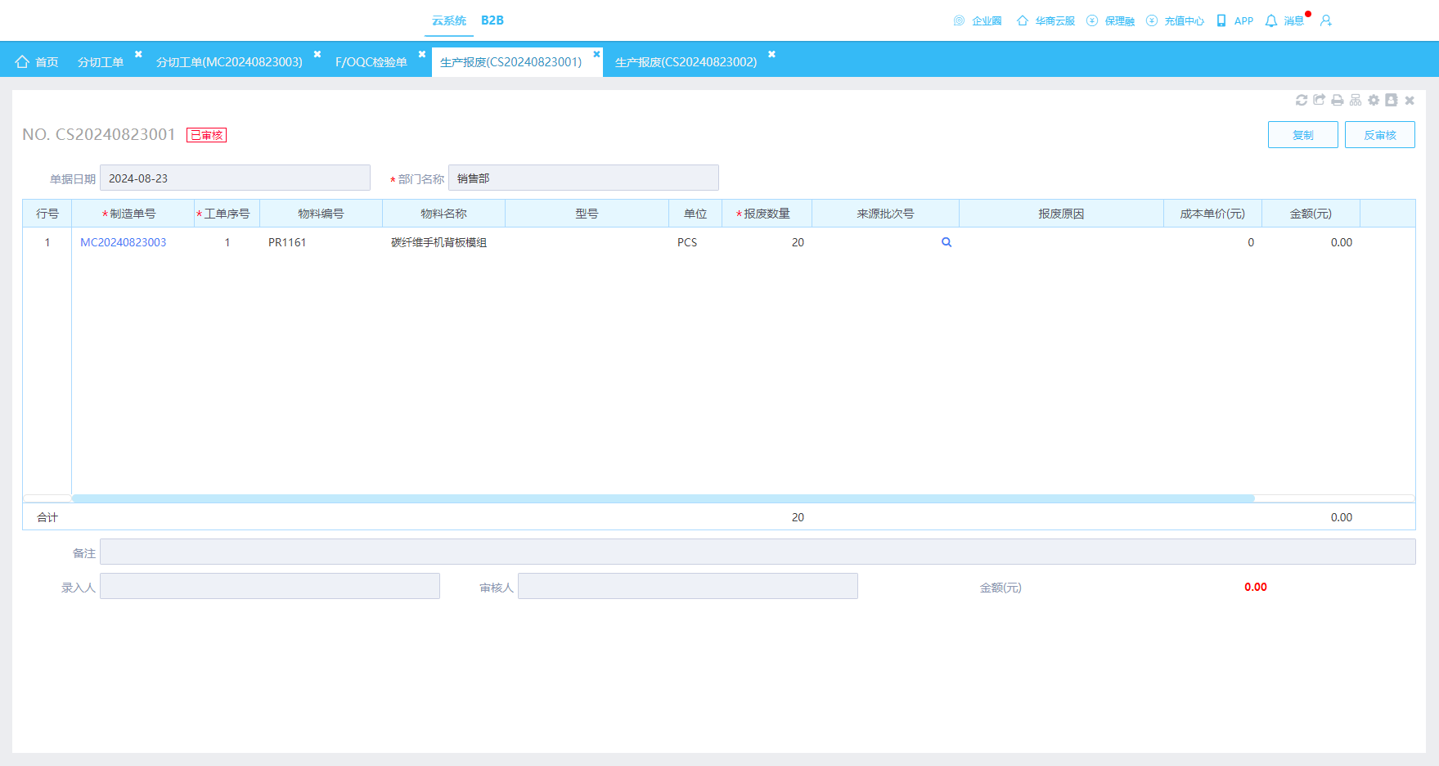Screen dimensions: 1439x766
Task: Click the horizontal table scrollbar
Action: click(x=663, y=498)
